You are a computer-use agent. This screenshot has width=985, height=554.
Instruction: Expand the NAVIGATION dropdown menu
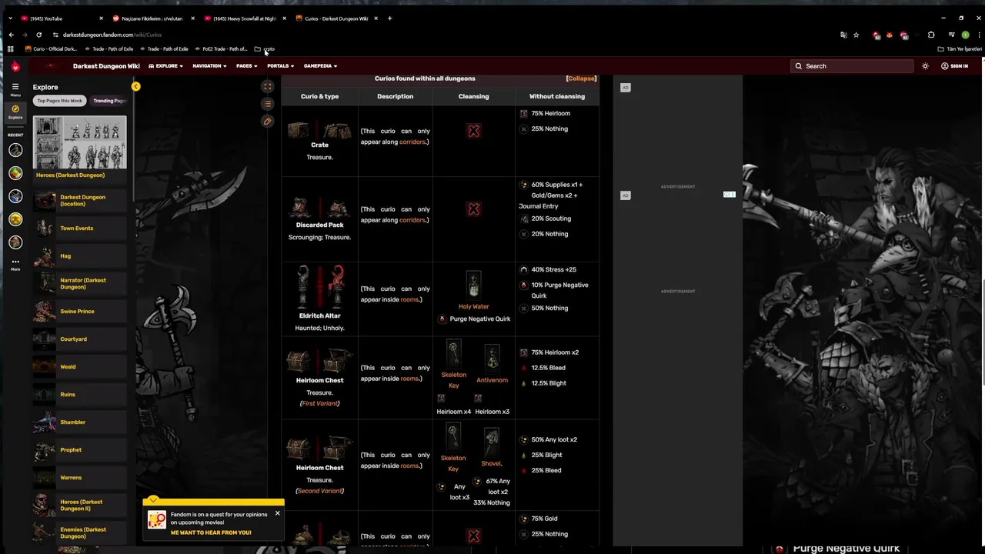tap(209, 66)
